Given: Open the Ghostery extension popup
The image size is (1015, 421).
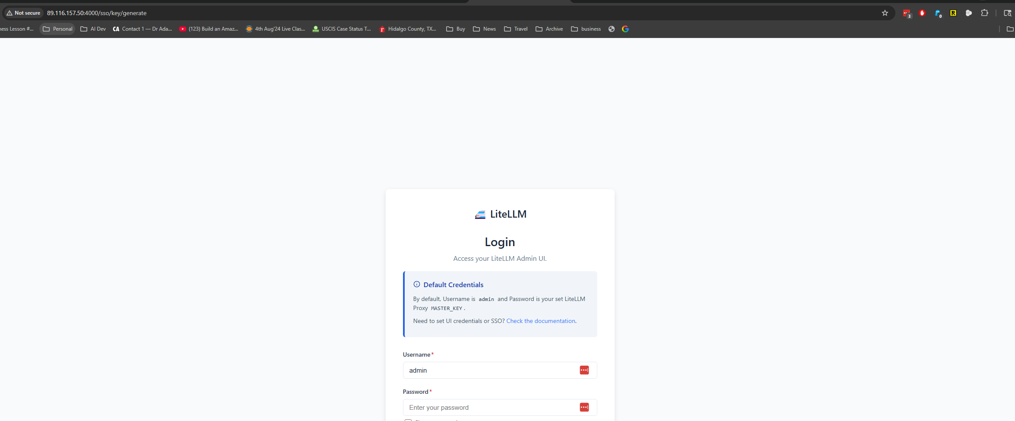Looking at the screenshot, I should click(x=938, y=13).
